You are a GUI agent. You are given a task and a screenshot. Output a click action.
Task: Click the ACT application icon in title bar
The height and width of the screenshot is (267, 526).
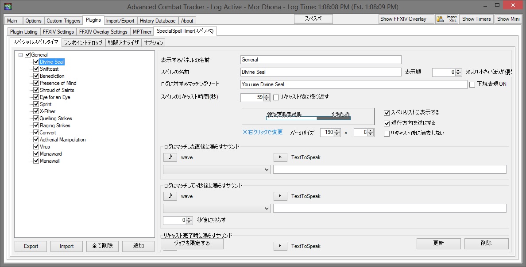8,7
